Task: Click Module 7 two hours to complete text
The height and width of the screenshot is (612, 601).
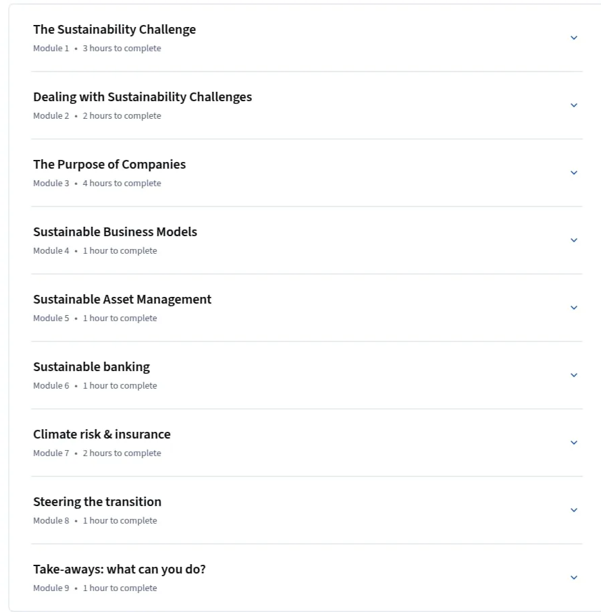Action: click(97, 453)
